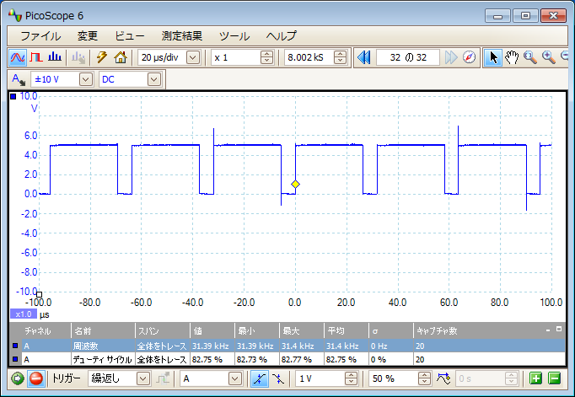Click the Home auto setup icon
575x397 pixels.
[121, 57]
